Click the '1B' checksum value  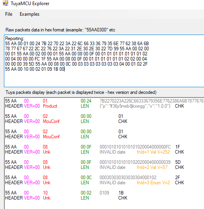121,193
